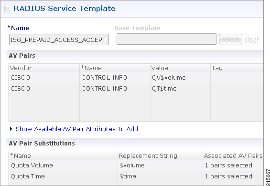
Task: Click the Associated AV Pairs column header
Action: coord(233,155)
